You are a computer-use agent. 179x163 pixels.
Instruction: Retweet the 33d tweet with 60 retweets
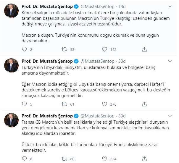[64, 159]
